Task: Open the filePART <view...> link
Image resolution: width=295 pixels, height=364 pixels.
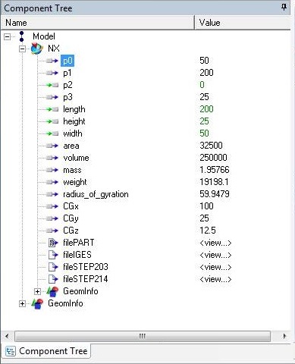Action: pos(215,243)
